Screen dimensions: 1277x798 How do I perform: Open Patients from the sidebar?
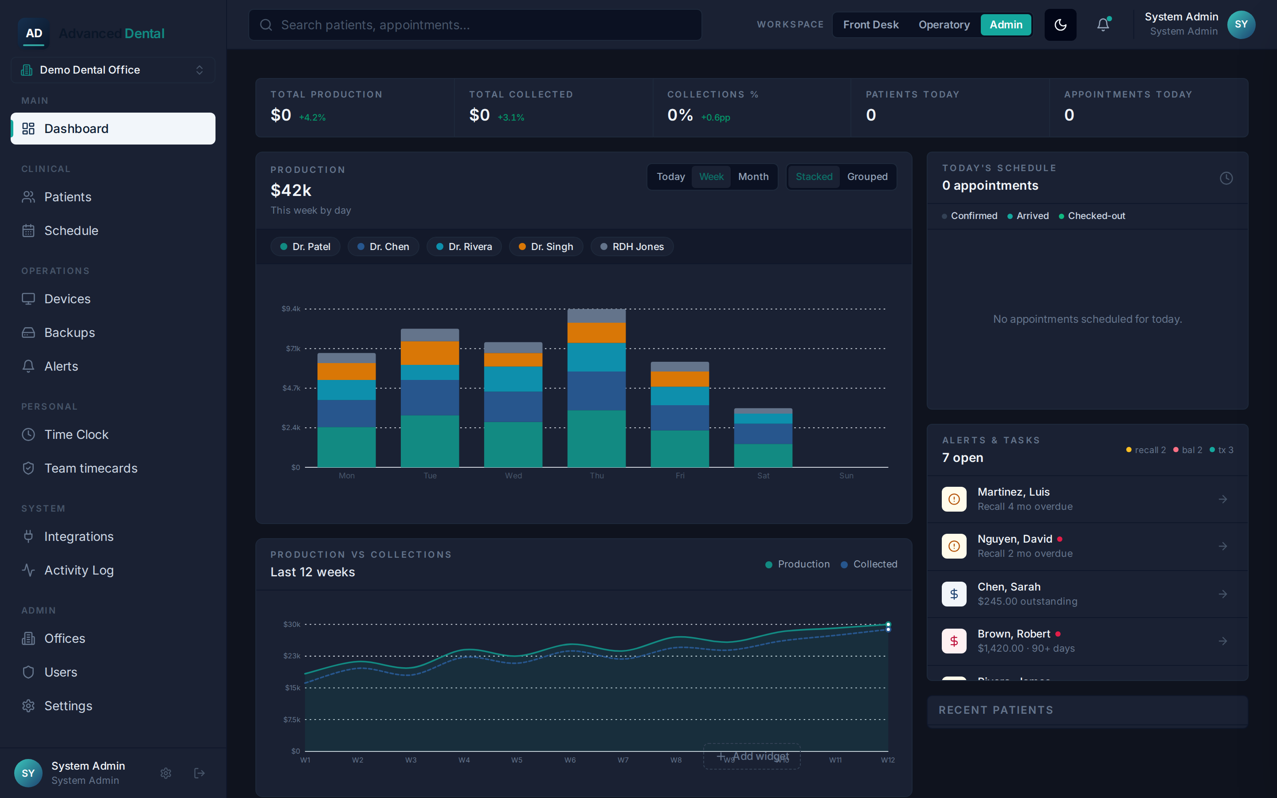pos(113,197)
